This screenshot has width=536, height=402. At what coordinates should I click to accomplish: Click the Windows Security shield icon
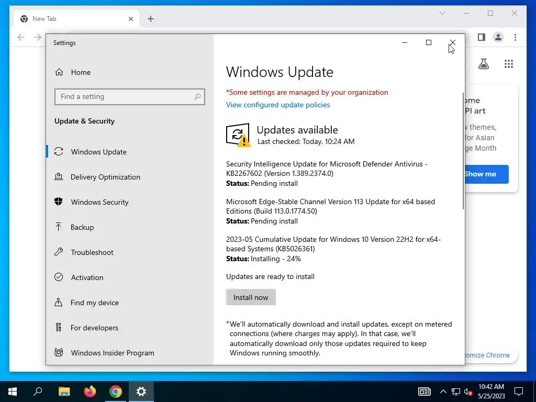click(59, 202)
